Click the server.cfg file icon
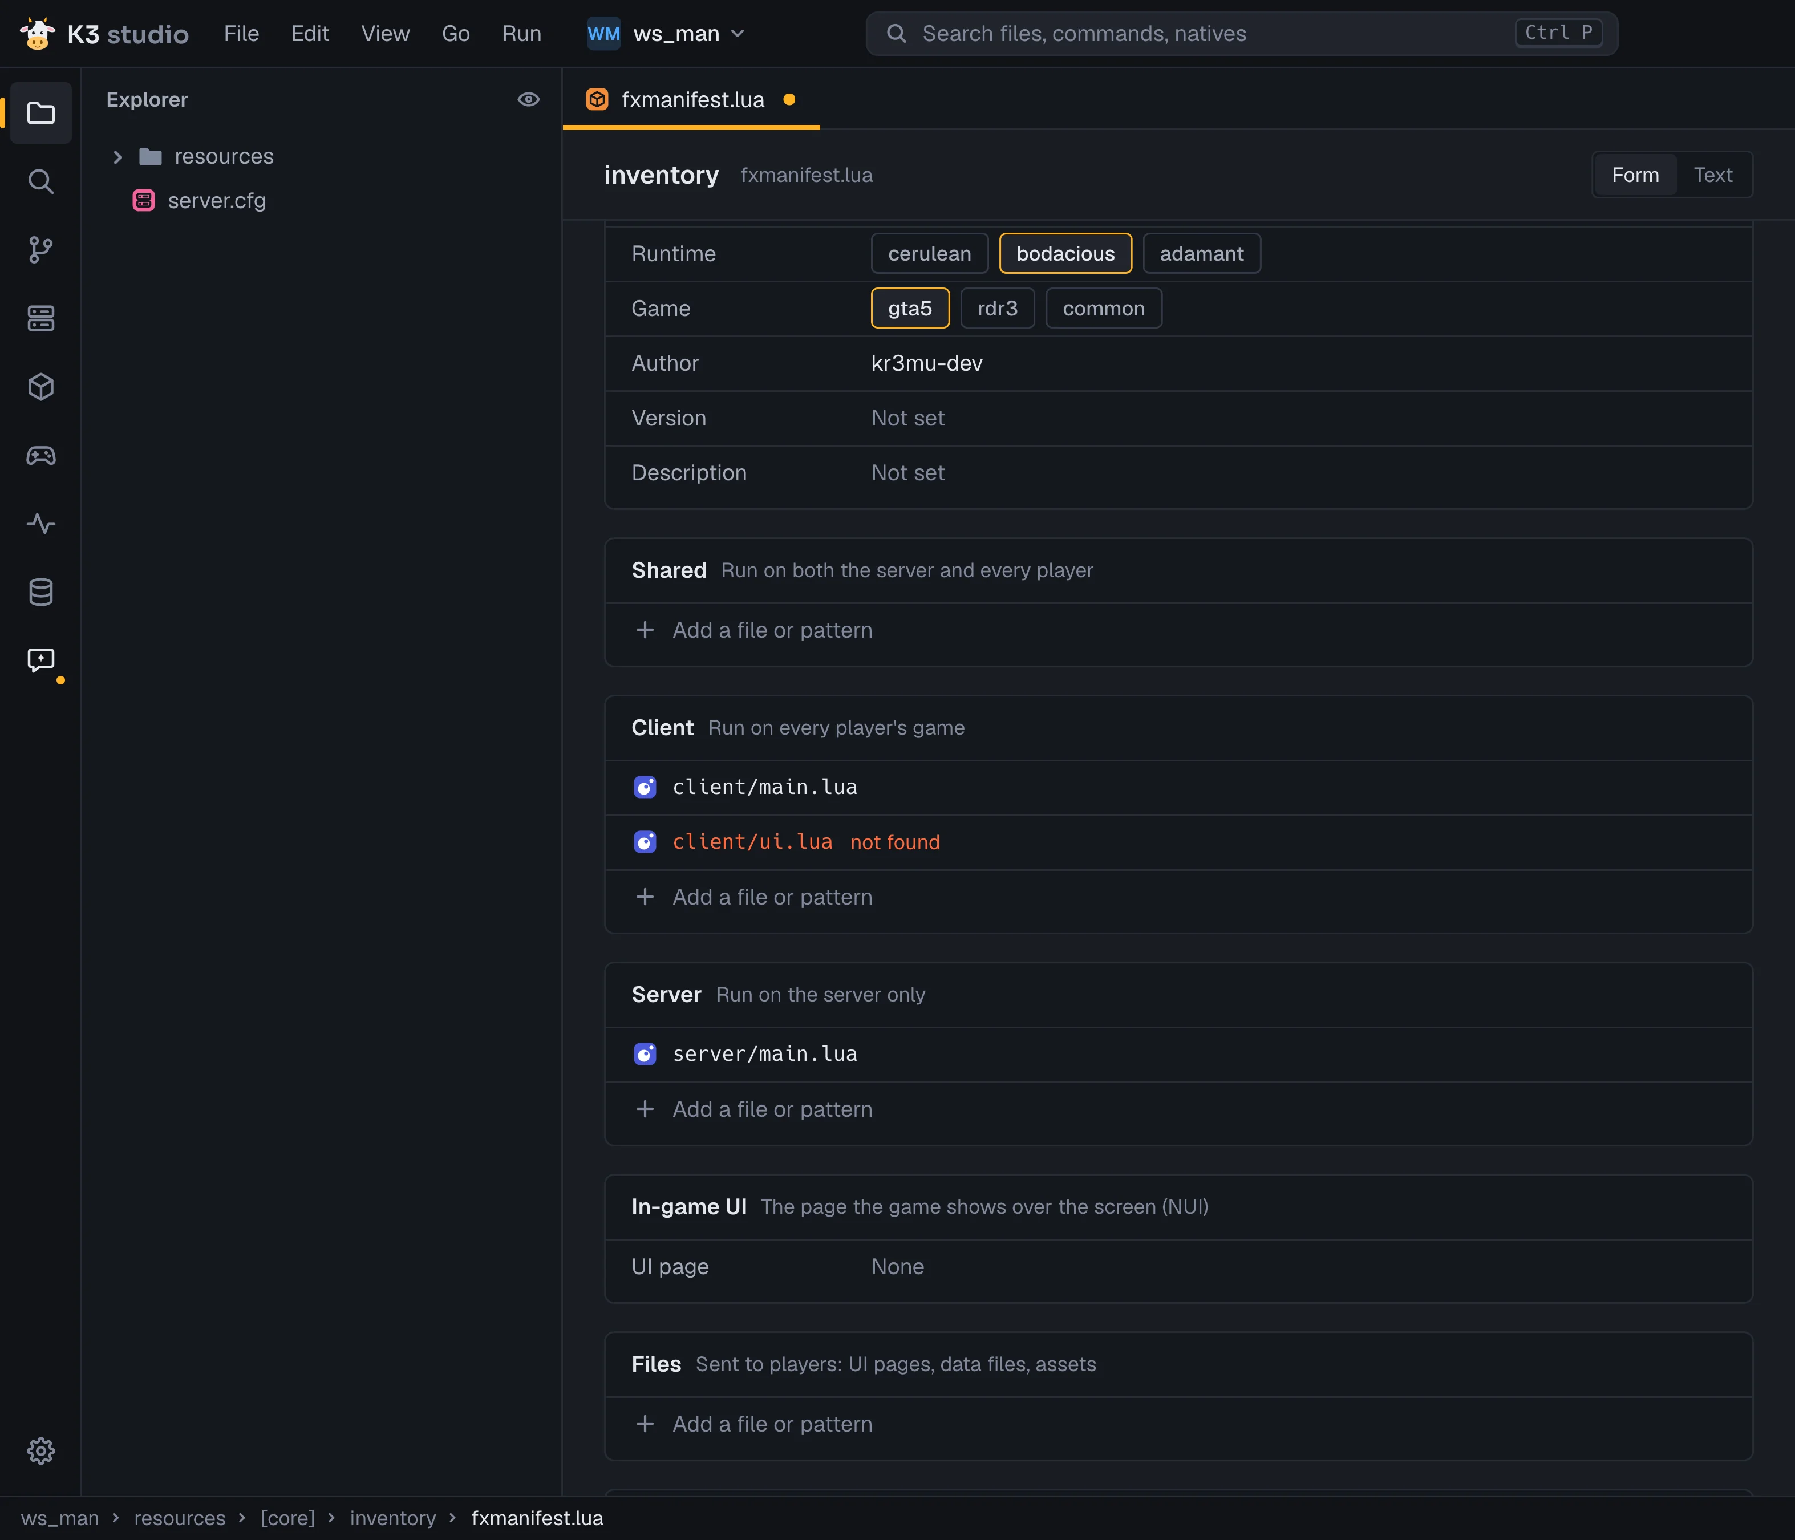 (144, 200)
